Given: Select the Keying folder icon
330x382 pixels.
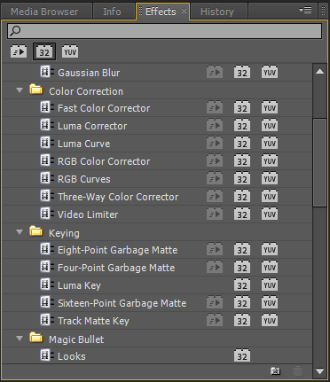Looking at the screenshot, I should tap(36, 231).
